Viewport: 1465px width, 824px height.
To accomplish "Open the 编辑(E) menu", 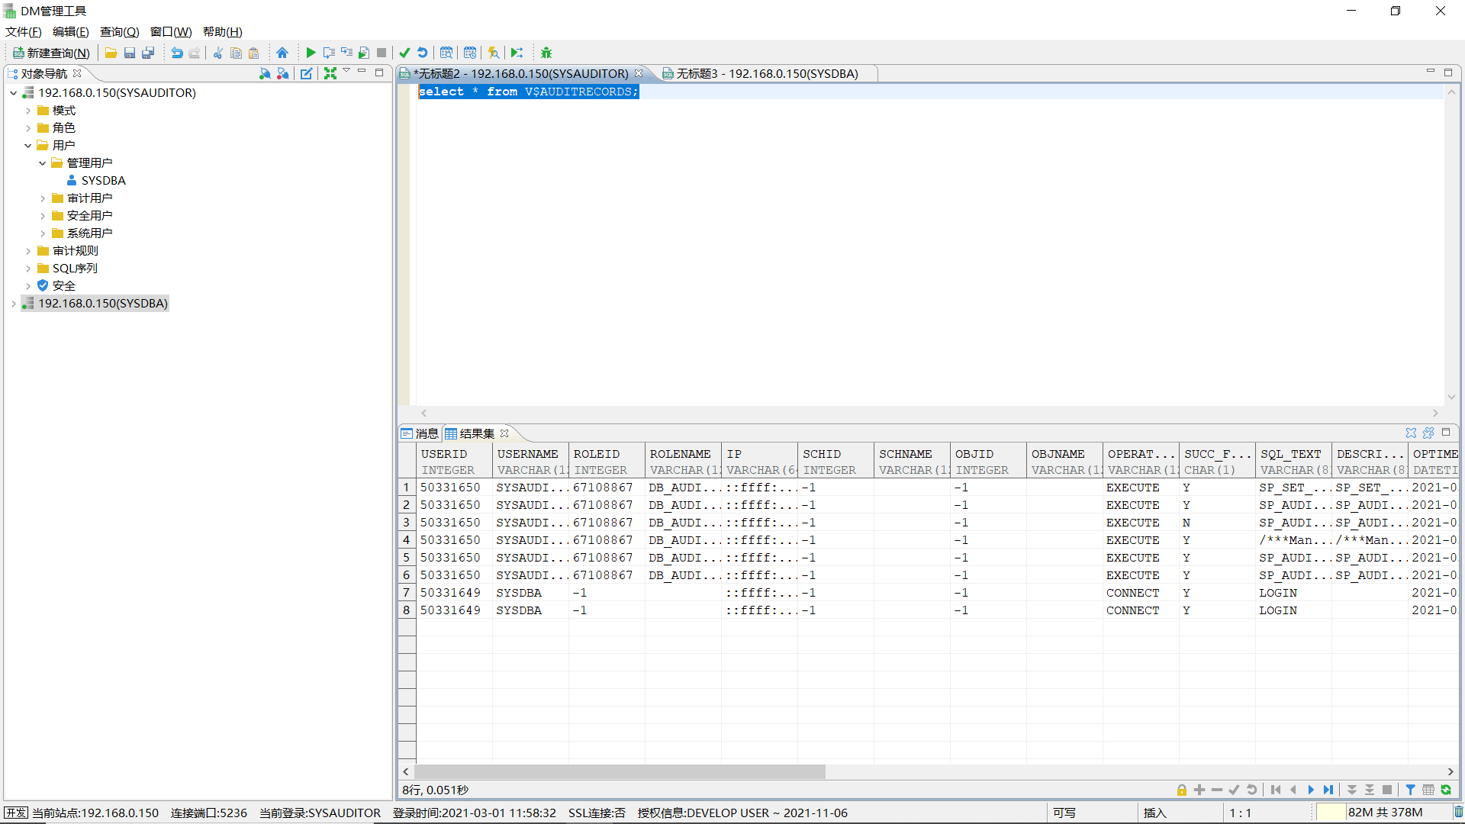I will coord(71,31).
